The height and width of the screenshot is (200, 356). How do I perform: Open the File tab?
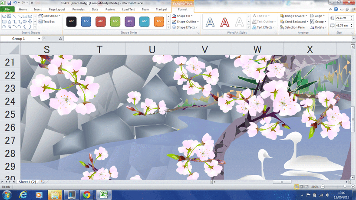tap(7, 9)
